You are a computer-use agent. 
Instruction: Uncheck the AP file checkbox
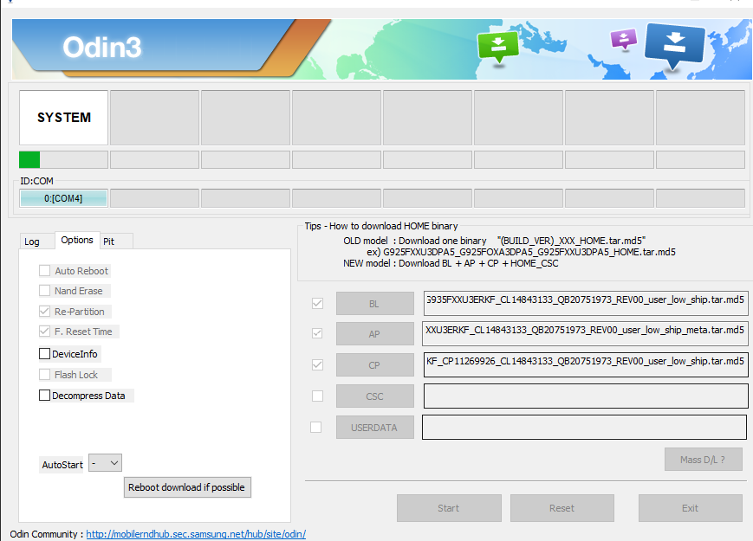317,333
